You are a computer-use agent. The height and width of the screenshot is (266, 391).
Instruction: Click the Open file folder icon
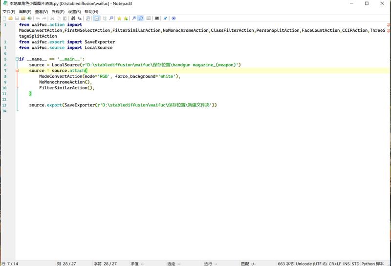pyautogui.click(x=10, y=18)
